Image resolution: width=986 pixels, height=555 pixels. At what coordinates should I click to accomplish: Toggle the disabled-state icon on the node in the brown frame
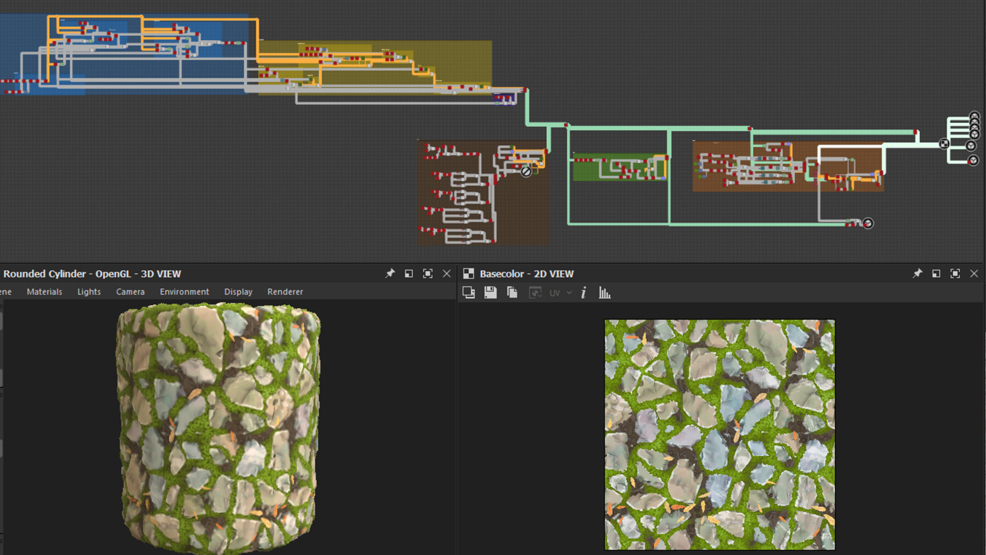[x=525, y=171]
